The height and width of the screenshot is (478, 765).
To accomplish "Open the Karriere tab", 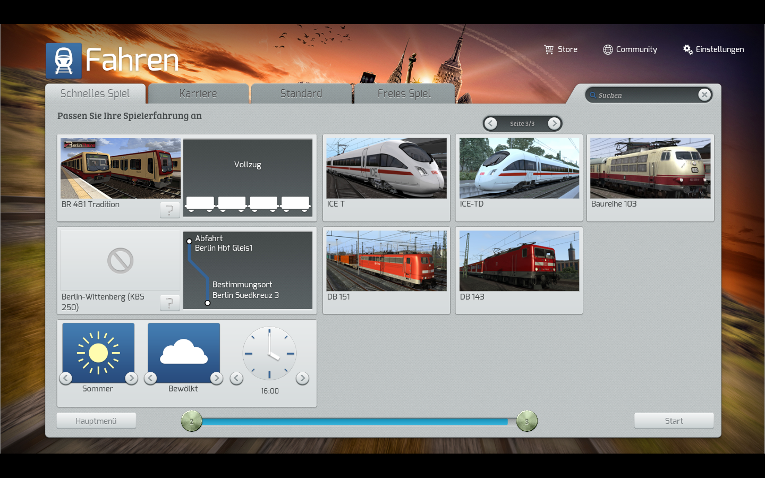I will pos(198,93).
